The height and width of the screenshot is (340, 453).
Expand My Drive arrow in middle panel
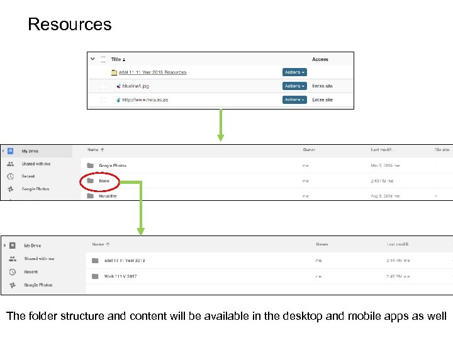3,151
